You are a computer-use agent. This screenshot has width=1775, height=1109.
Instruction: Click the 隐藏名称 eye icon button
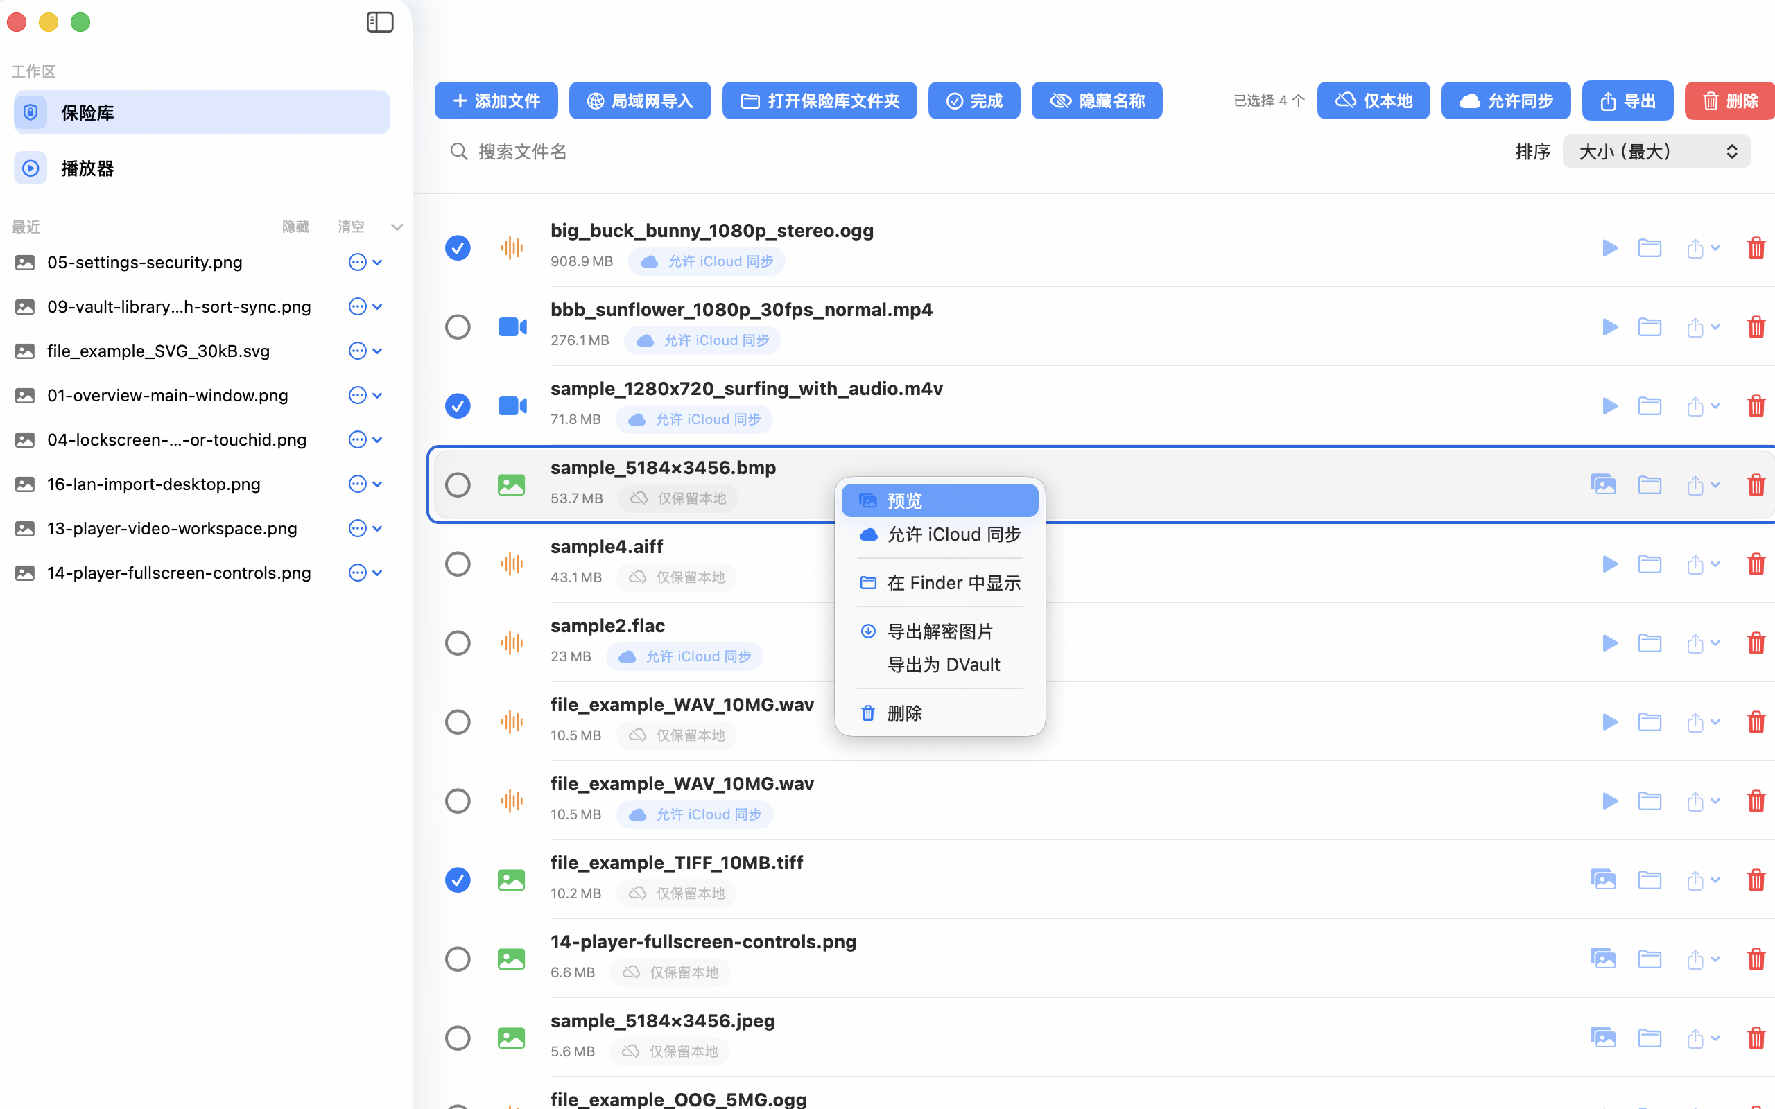[x=1096, y=101]
